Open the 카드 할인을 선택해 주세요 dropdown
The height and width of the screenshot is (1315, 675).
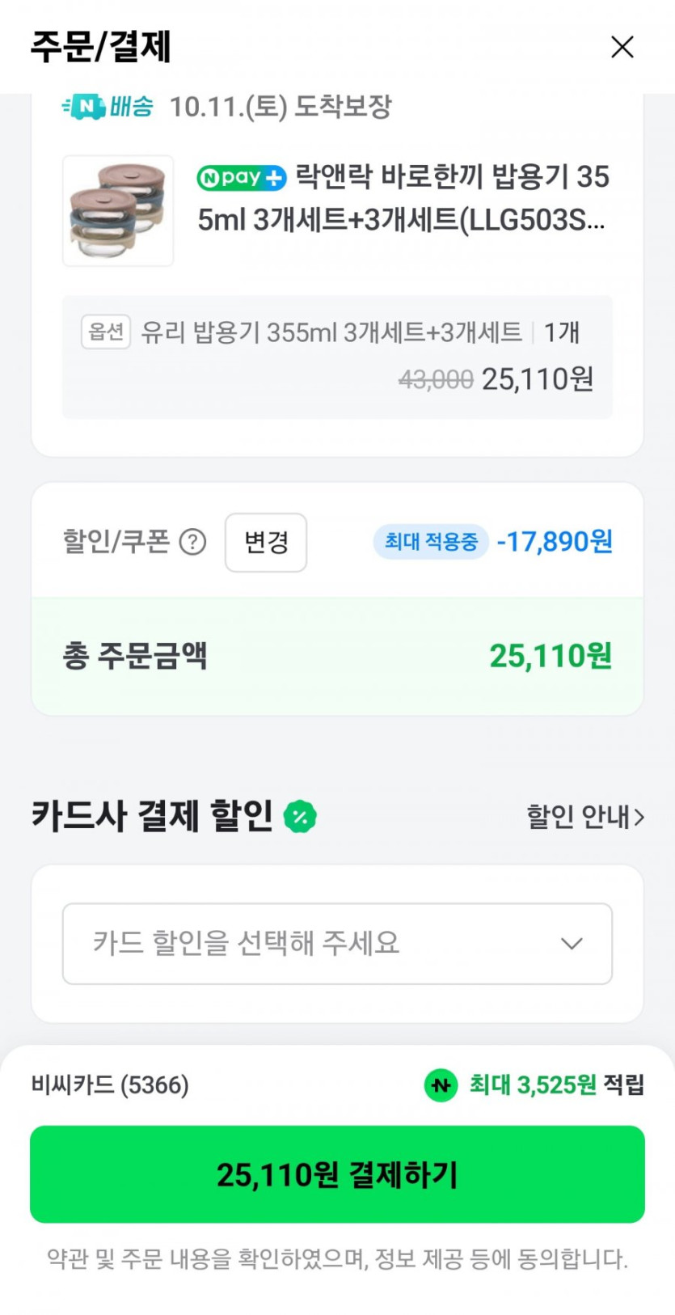pyautogui.click(x=336, y=944)
